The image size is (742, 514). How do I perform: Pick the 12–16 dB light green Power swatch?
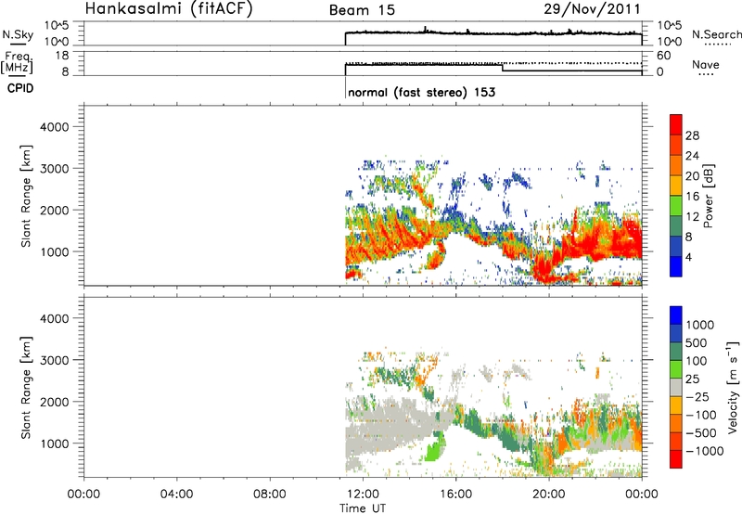pos(676,206)
